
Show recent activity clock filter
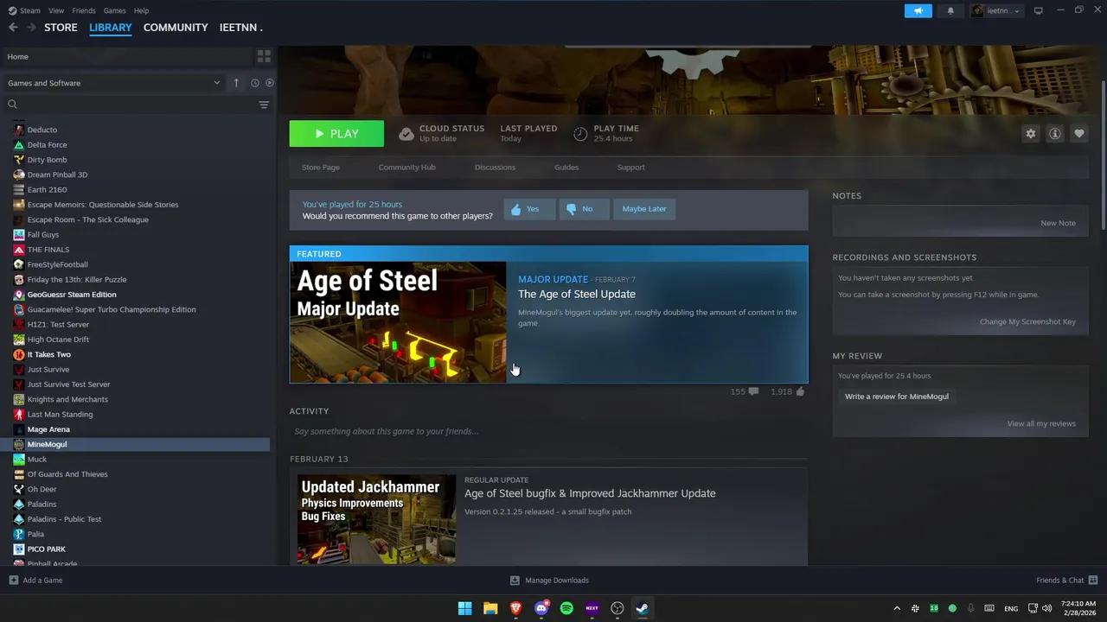(255, 83)
